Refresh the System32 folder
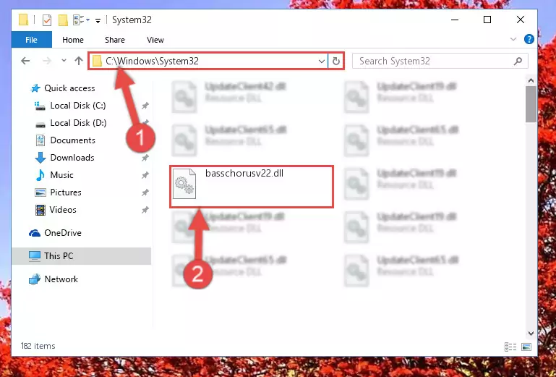 point(335,61)
